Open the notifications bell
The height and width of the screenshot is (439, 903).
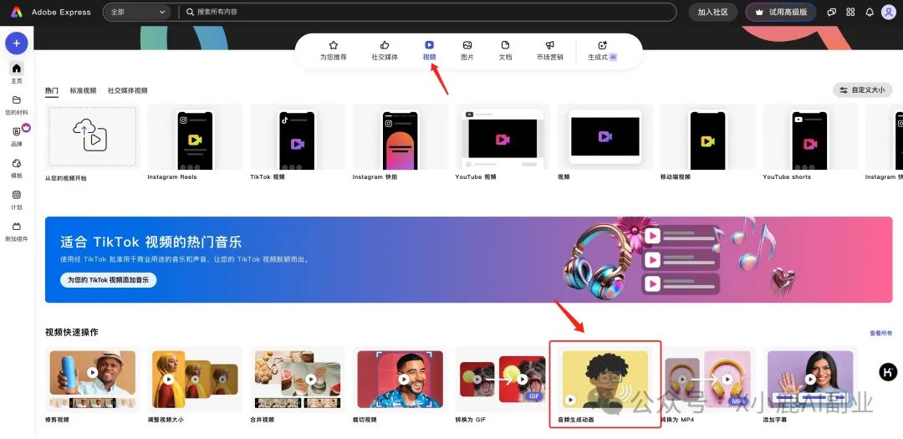870,12
